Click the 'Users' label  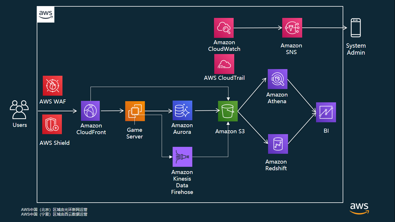coord(20,125)
